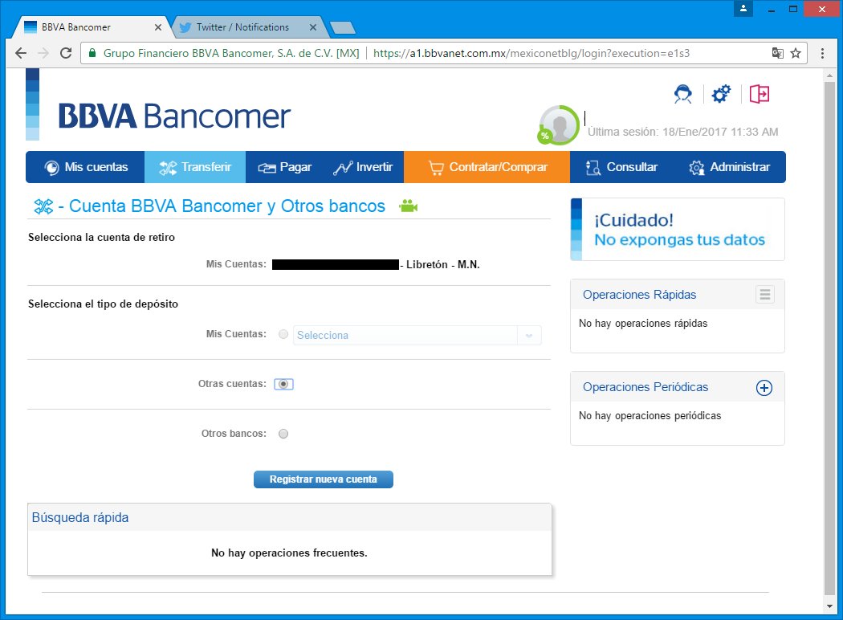Open the Selecciona account dropdown
843x620 pixels.
(417, 335)
